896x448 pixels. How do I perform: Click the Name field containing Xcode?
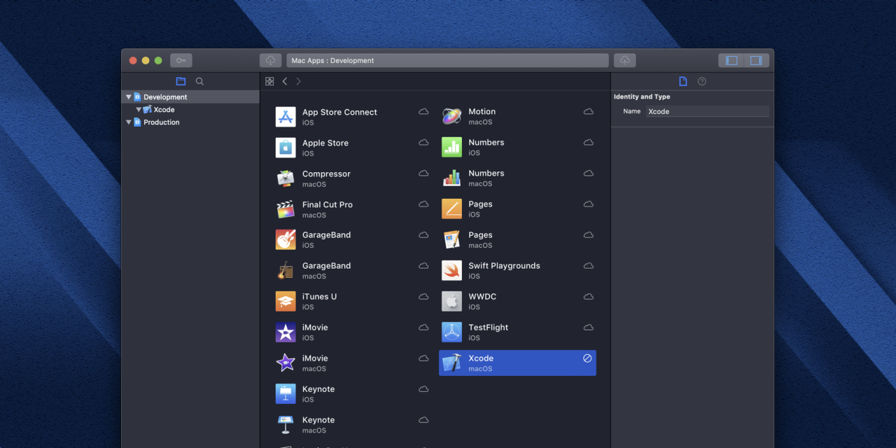pyautogui.click(x=707, y=111)
